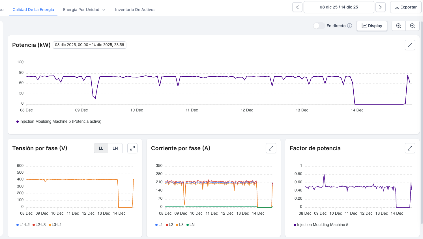Enable the En directo live toggle
The width and height of the screenshot is (423, 239).
[x=319, y=26]
